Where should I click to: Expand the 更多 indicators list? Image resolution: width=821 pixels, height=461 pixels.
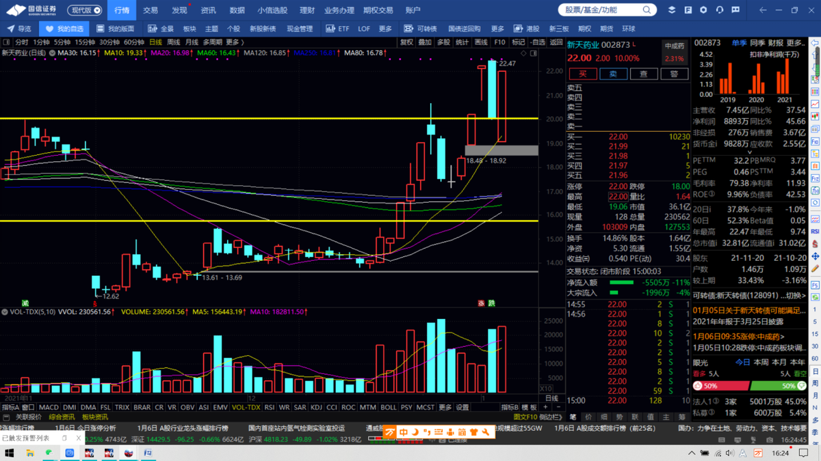tap(445, 408)
